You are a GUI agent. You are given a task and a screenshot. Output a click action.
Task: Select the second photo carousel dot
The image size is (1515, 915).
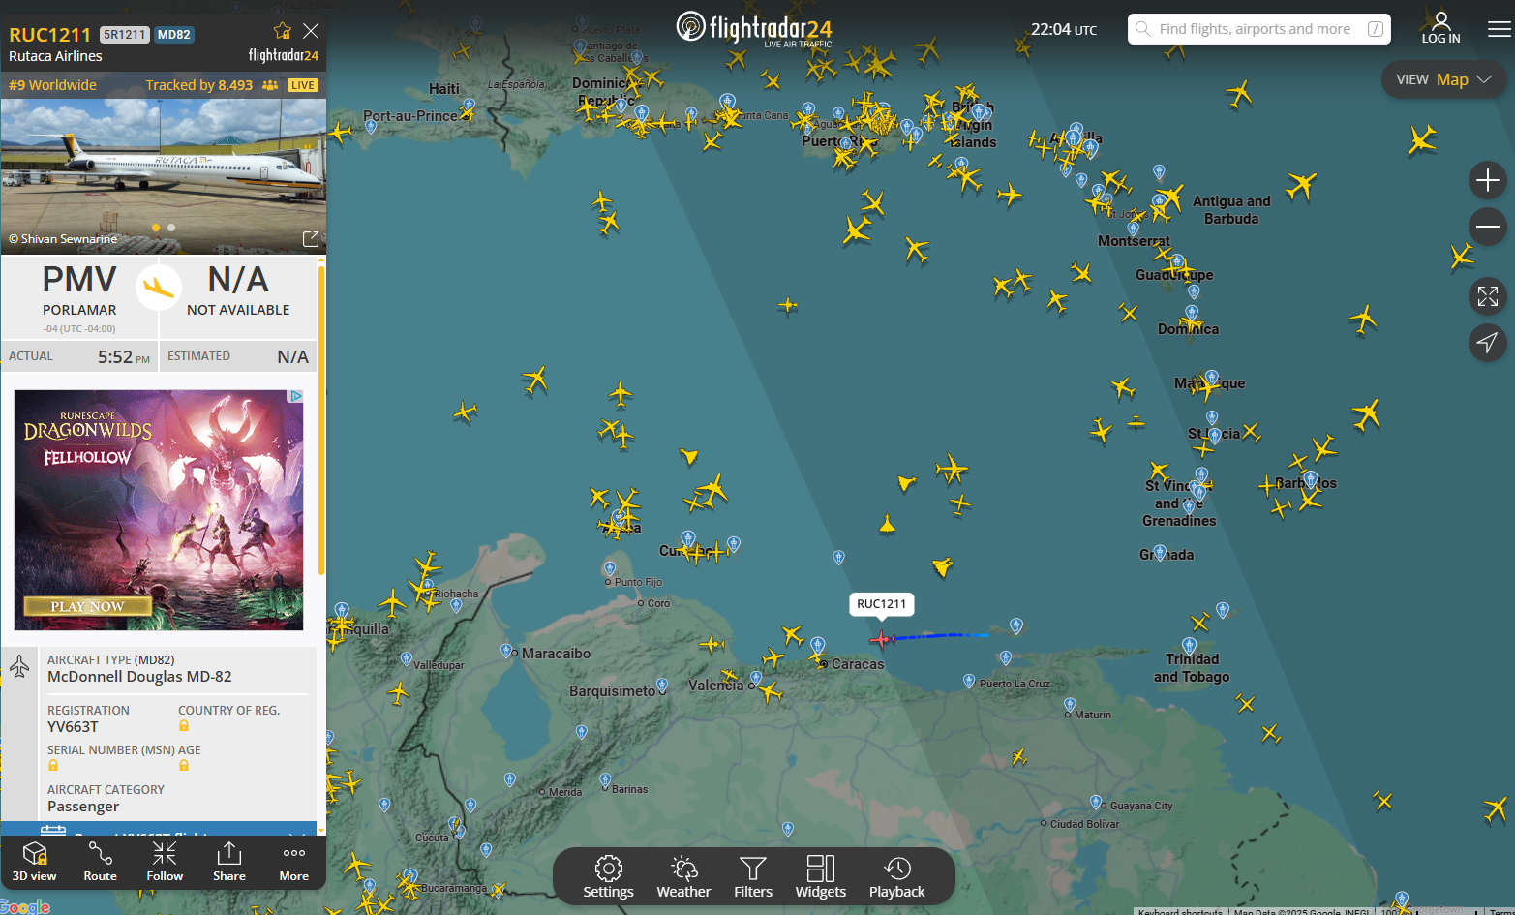[x=171, y=228]
